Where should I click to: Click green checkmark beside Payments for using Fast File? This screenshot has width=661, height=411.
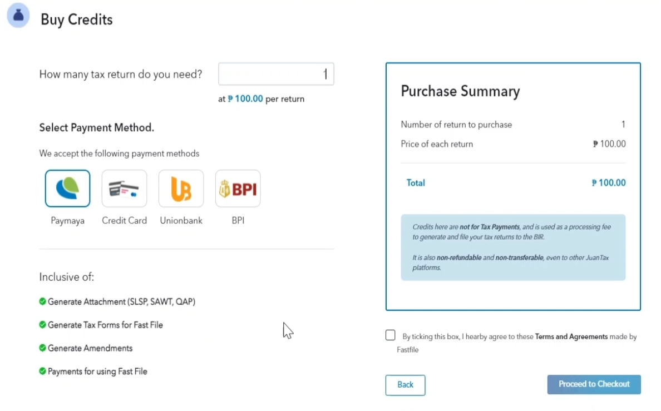[42, 371]
